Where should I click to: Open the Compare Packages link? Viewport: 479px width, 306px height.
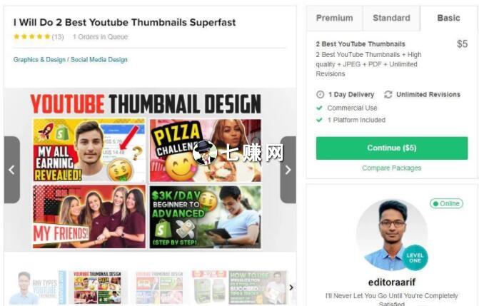pyautogui.click(x=392, y=168)
